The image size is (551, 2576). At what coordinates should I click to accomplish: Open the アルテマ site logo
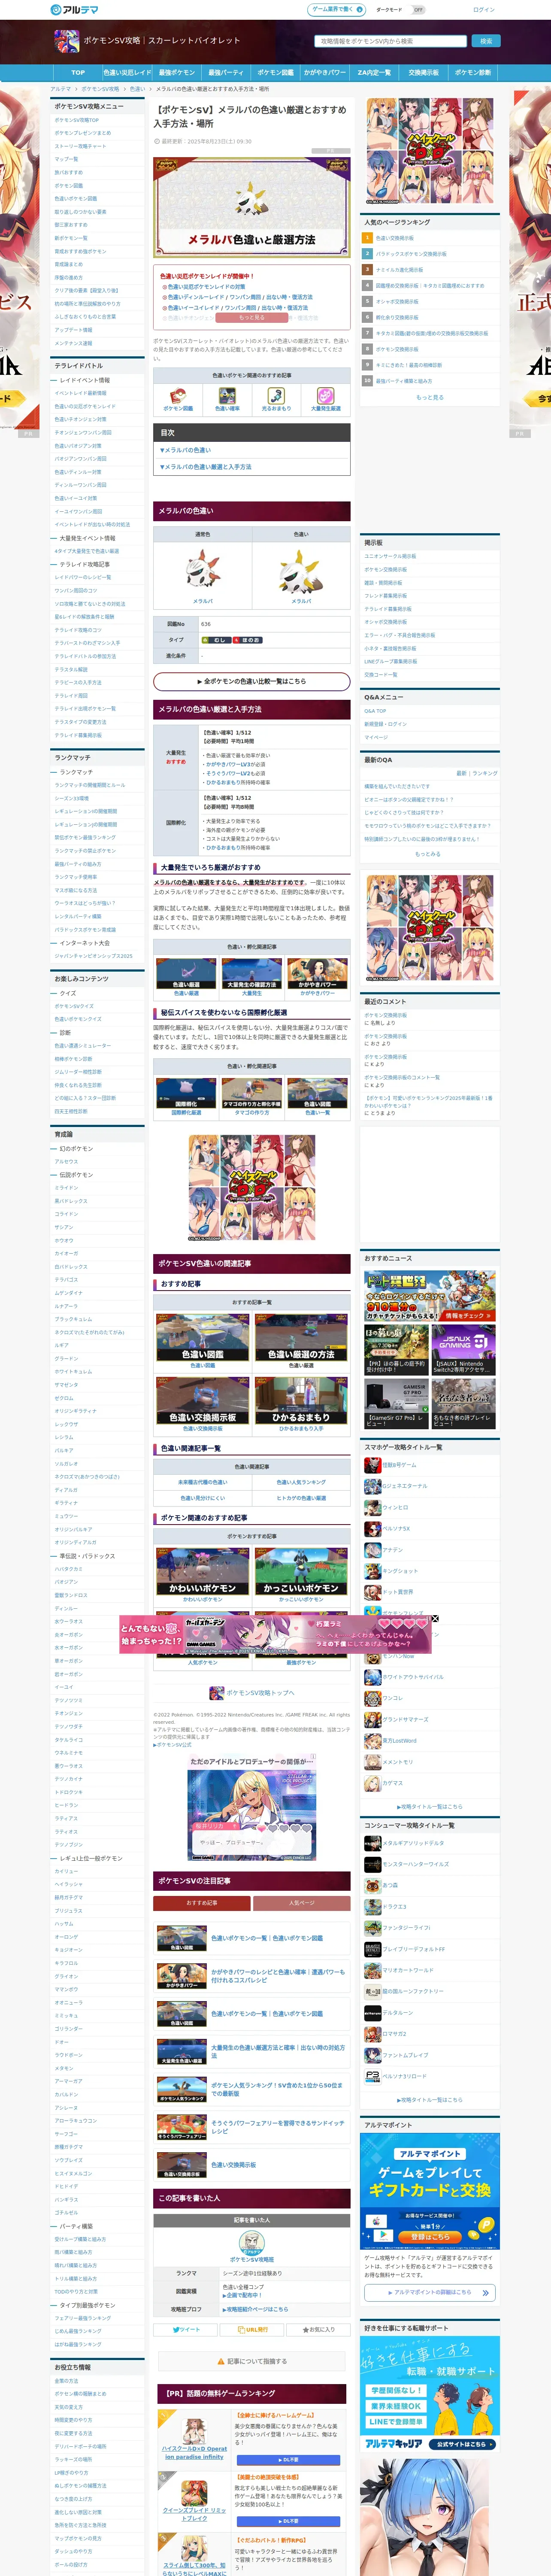[x=74, y=10]
